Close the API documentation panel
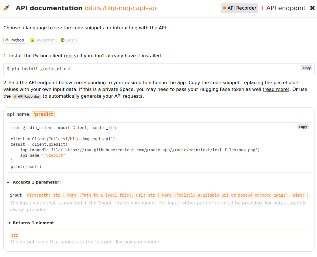The image size is (317, 257). click(x=312, y=8)
